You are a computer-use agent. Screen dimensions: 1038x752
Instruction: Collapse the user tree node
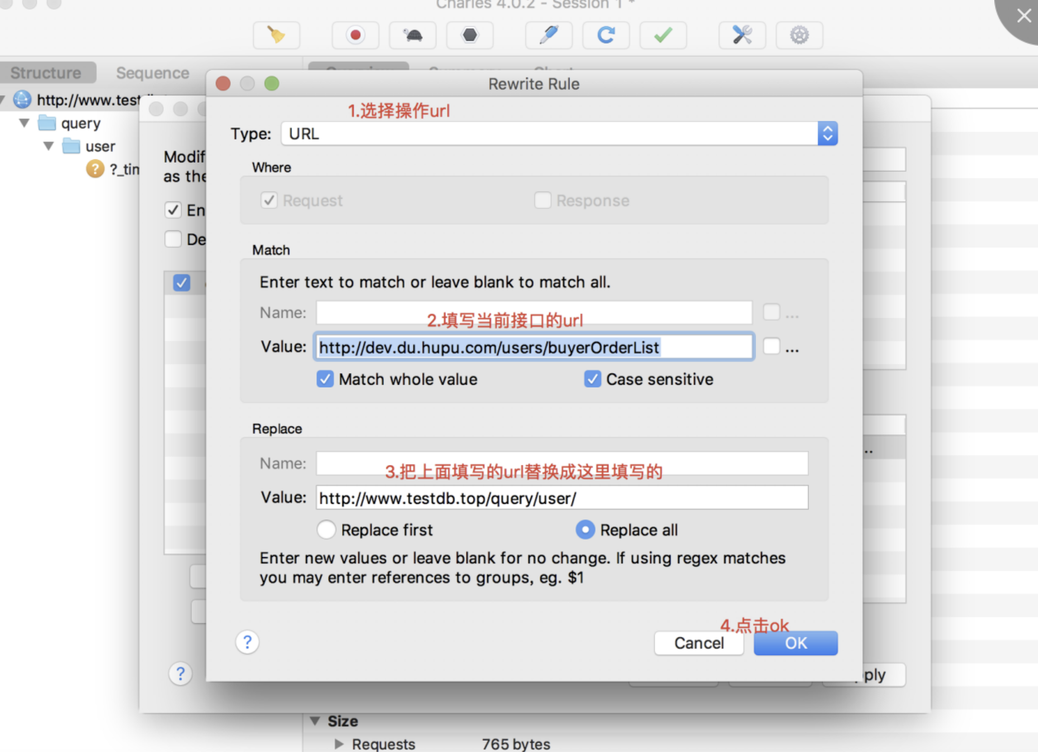pos(48,146)
